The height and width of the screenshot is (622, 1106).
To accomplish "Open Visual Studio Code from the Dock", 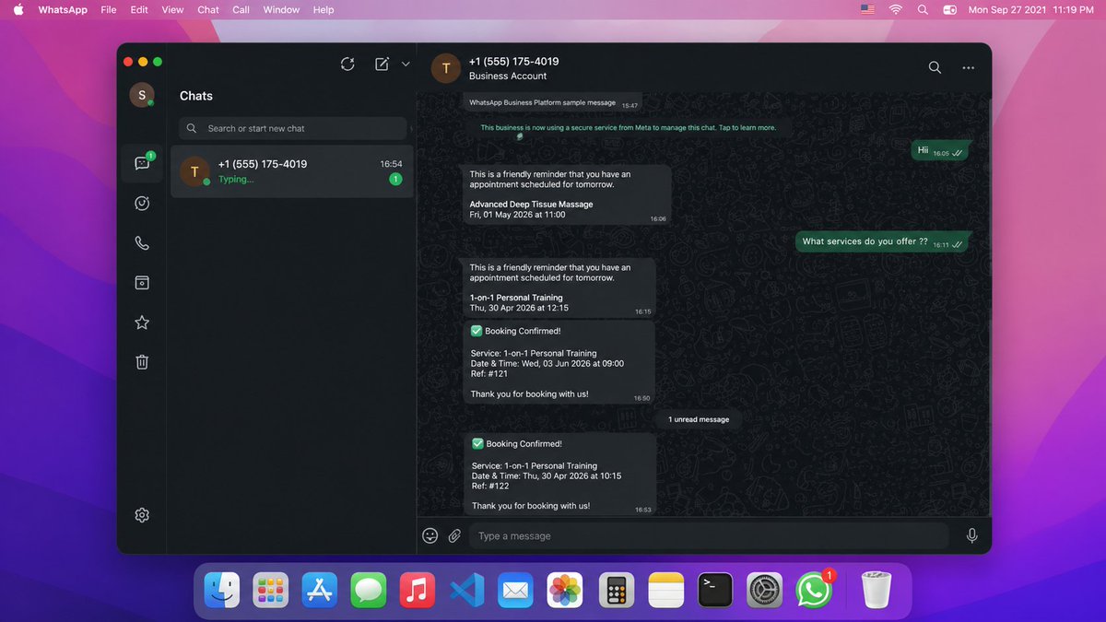I will pos(466,590).
